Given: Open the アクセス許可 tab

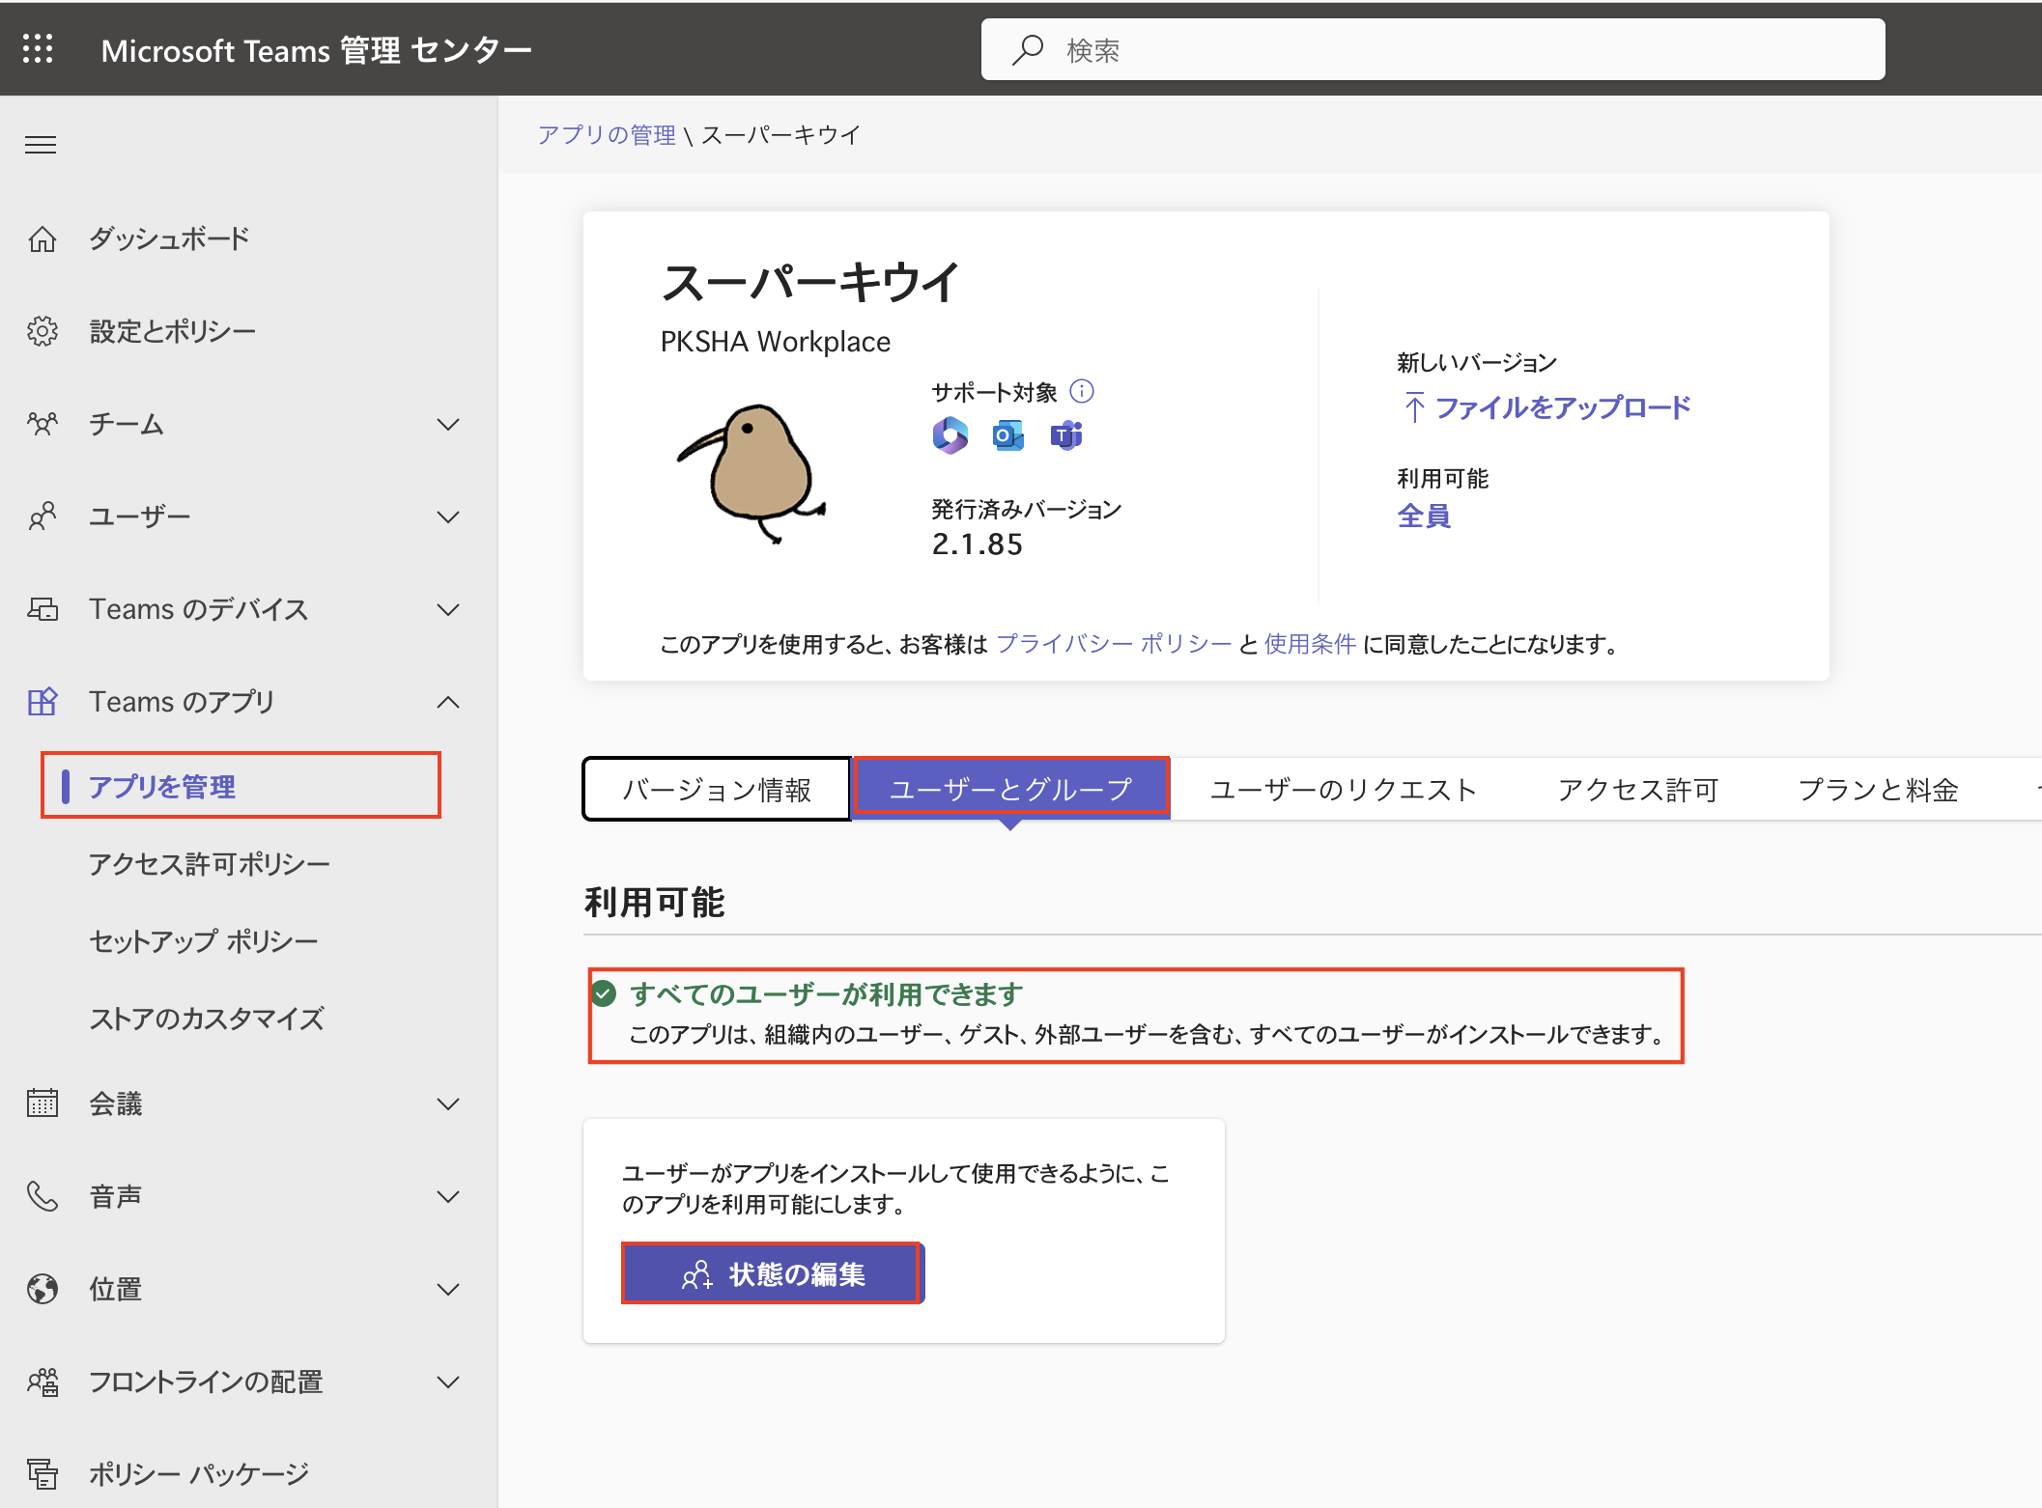Looking at the screenshot, I should pos(1638,790).
